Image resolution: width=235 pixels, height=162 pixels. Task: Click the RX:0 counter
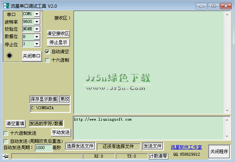click(x=98, y=156)
